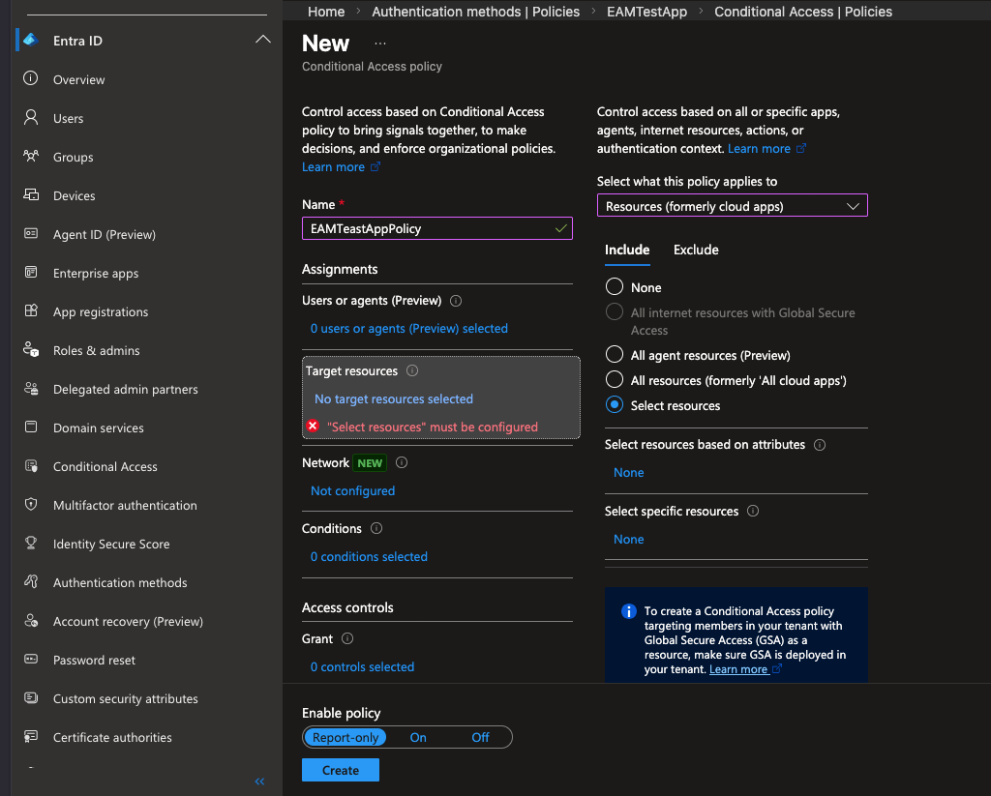Set Enable policy to On
The image size is (991, 796).
click(x=418, y=737)
